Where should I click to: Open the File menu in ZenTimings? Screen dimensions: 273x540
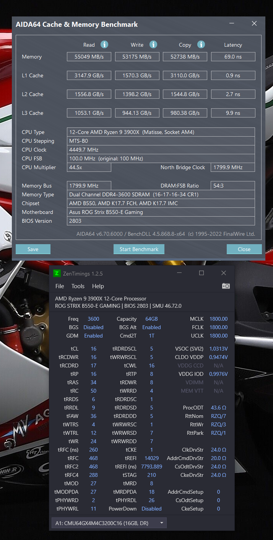point(60,286)
